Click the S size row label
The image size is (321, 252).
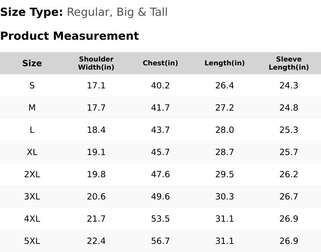[x=32, y=85]
